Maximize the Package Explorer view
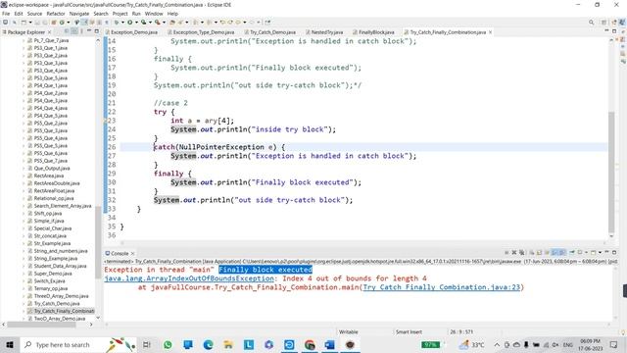 click(96, 30)
